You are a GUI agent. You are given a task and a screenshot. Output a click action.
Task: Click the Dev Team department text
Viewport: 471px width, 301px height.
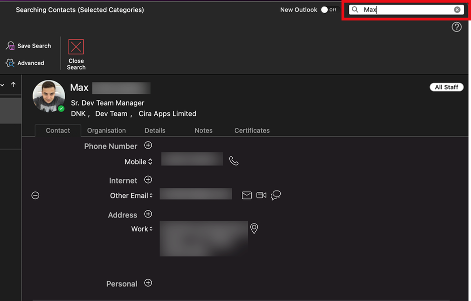[111, 113]
